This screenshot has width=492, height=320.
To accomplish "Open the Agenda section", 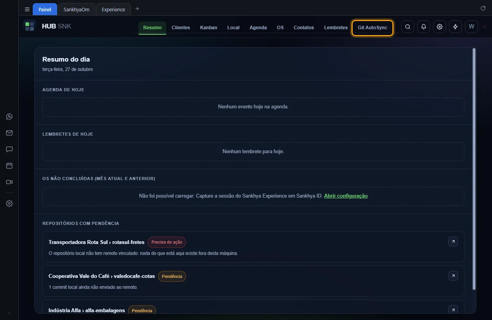I will click(x=258, y=27).
